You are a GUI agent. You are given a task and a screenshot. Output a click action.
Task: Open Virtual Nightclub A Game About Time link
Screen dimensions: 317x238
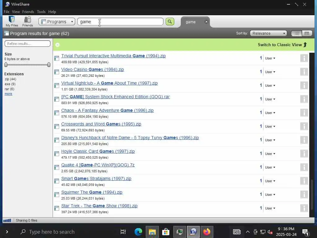pyautogui.click(x=109, y=83)
